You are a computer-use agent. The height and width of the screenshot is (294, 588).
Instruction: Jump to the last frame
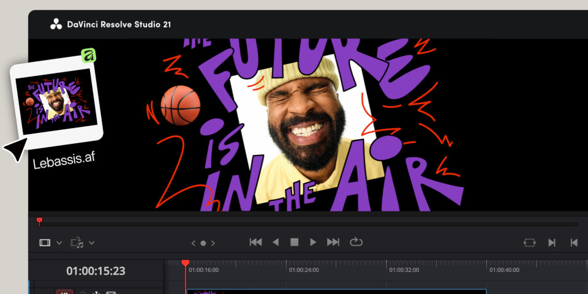click(333, 243)
